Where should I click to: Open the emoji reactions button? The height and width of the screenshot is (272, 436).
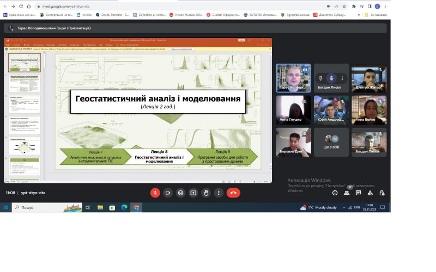tap(180, 193)
